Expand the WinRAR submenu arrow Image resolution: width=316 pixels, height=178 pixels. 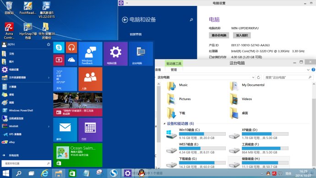(x=49, y=126)
